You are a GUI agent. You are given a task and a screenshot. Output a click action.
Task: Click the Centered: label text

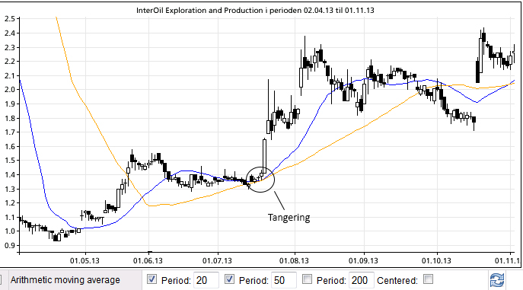(x=397, y=281)
